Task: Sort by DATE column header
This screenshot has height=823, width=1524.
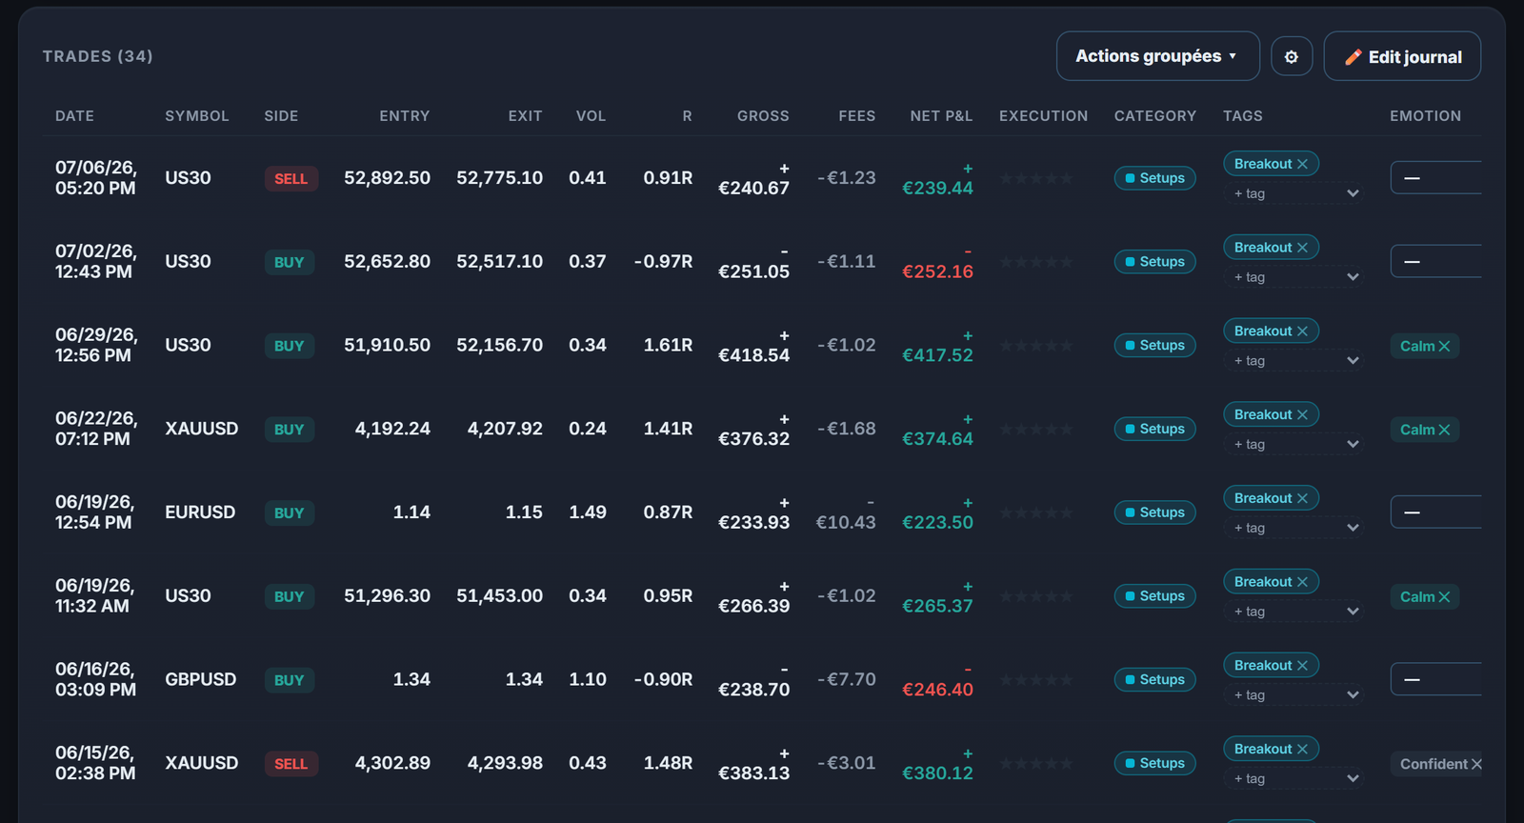Action: 74,116
